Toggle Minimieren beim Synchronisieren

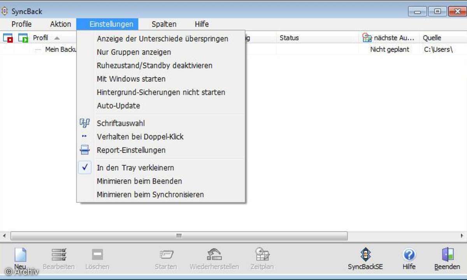[161, 194]
